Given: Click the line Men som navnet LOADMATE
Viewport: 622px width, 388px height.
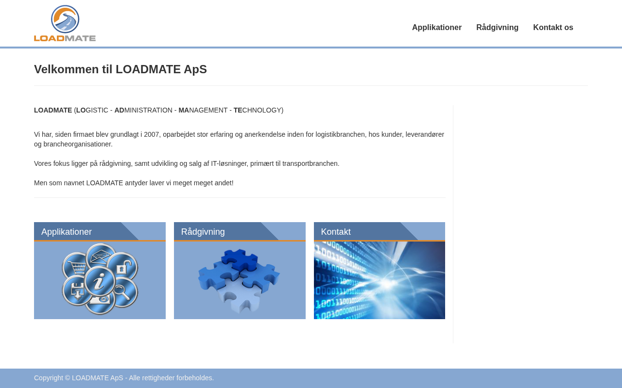Looking at the screenshot, I should coord(134,183).
